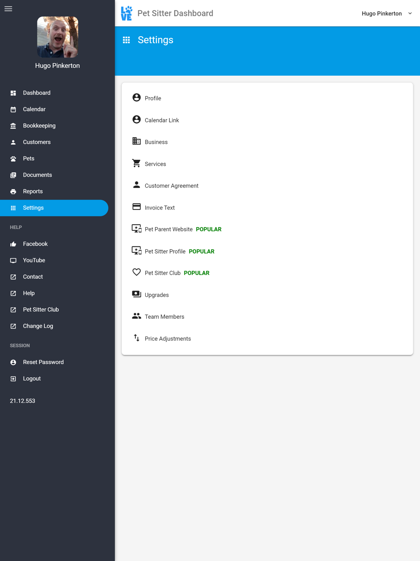420x561 pixels.
Task: Open Customer Agreement settings
Action: click(x=171, y=186)
